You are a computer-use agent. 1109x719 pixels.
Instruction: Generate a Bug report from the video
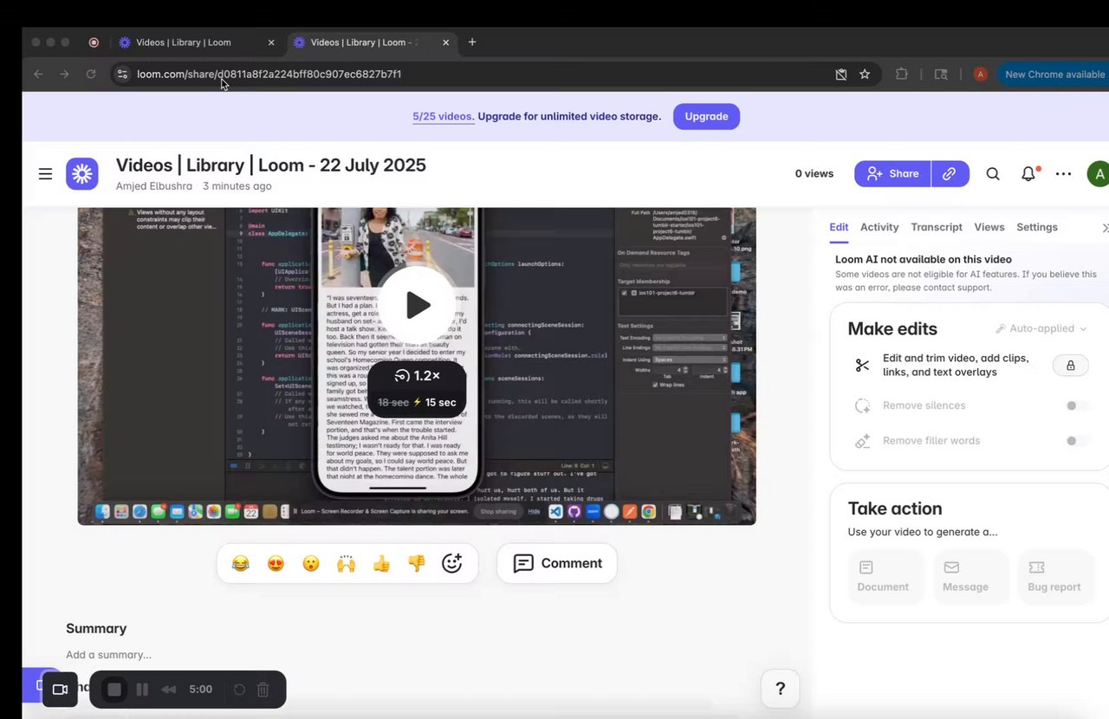(x=1054, y=577)
